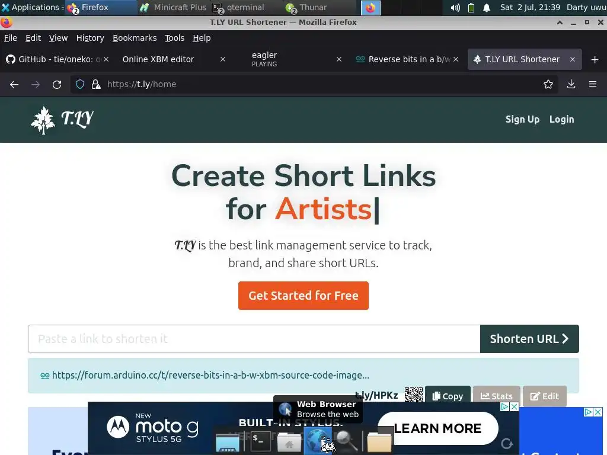Click the Sign Up link

pos(522,119)
